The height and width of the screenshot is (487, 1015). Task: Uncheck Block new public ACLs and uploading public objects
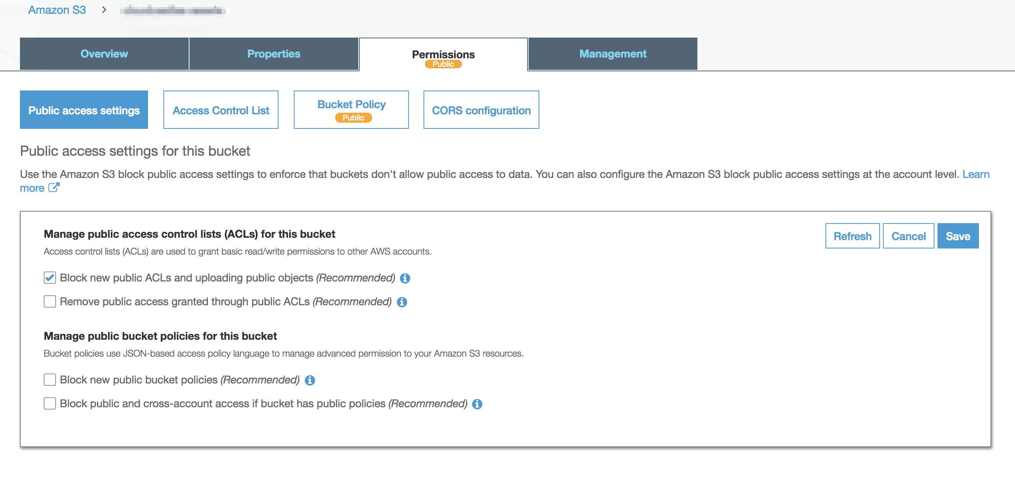click(x=49, y=278)
